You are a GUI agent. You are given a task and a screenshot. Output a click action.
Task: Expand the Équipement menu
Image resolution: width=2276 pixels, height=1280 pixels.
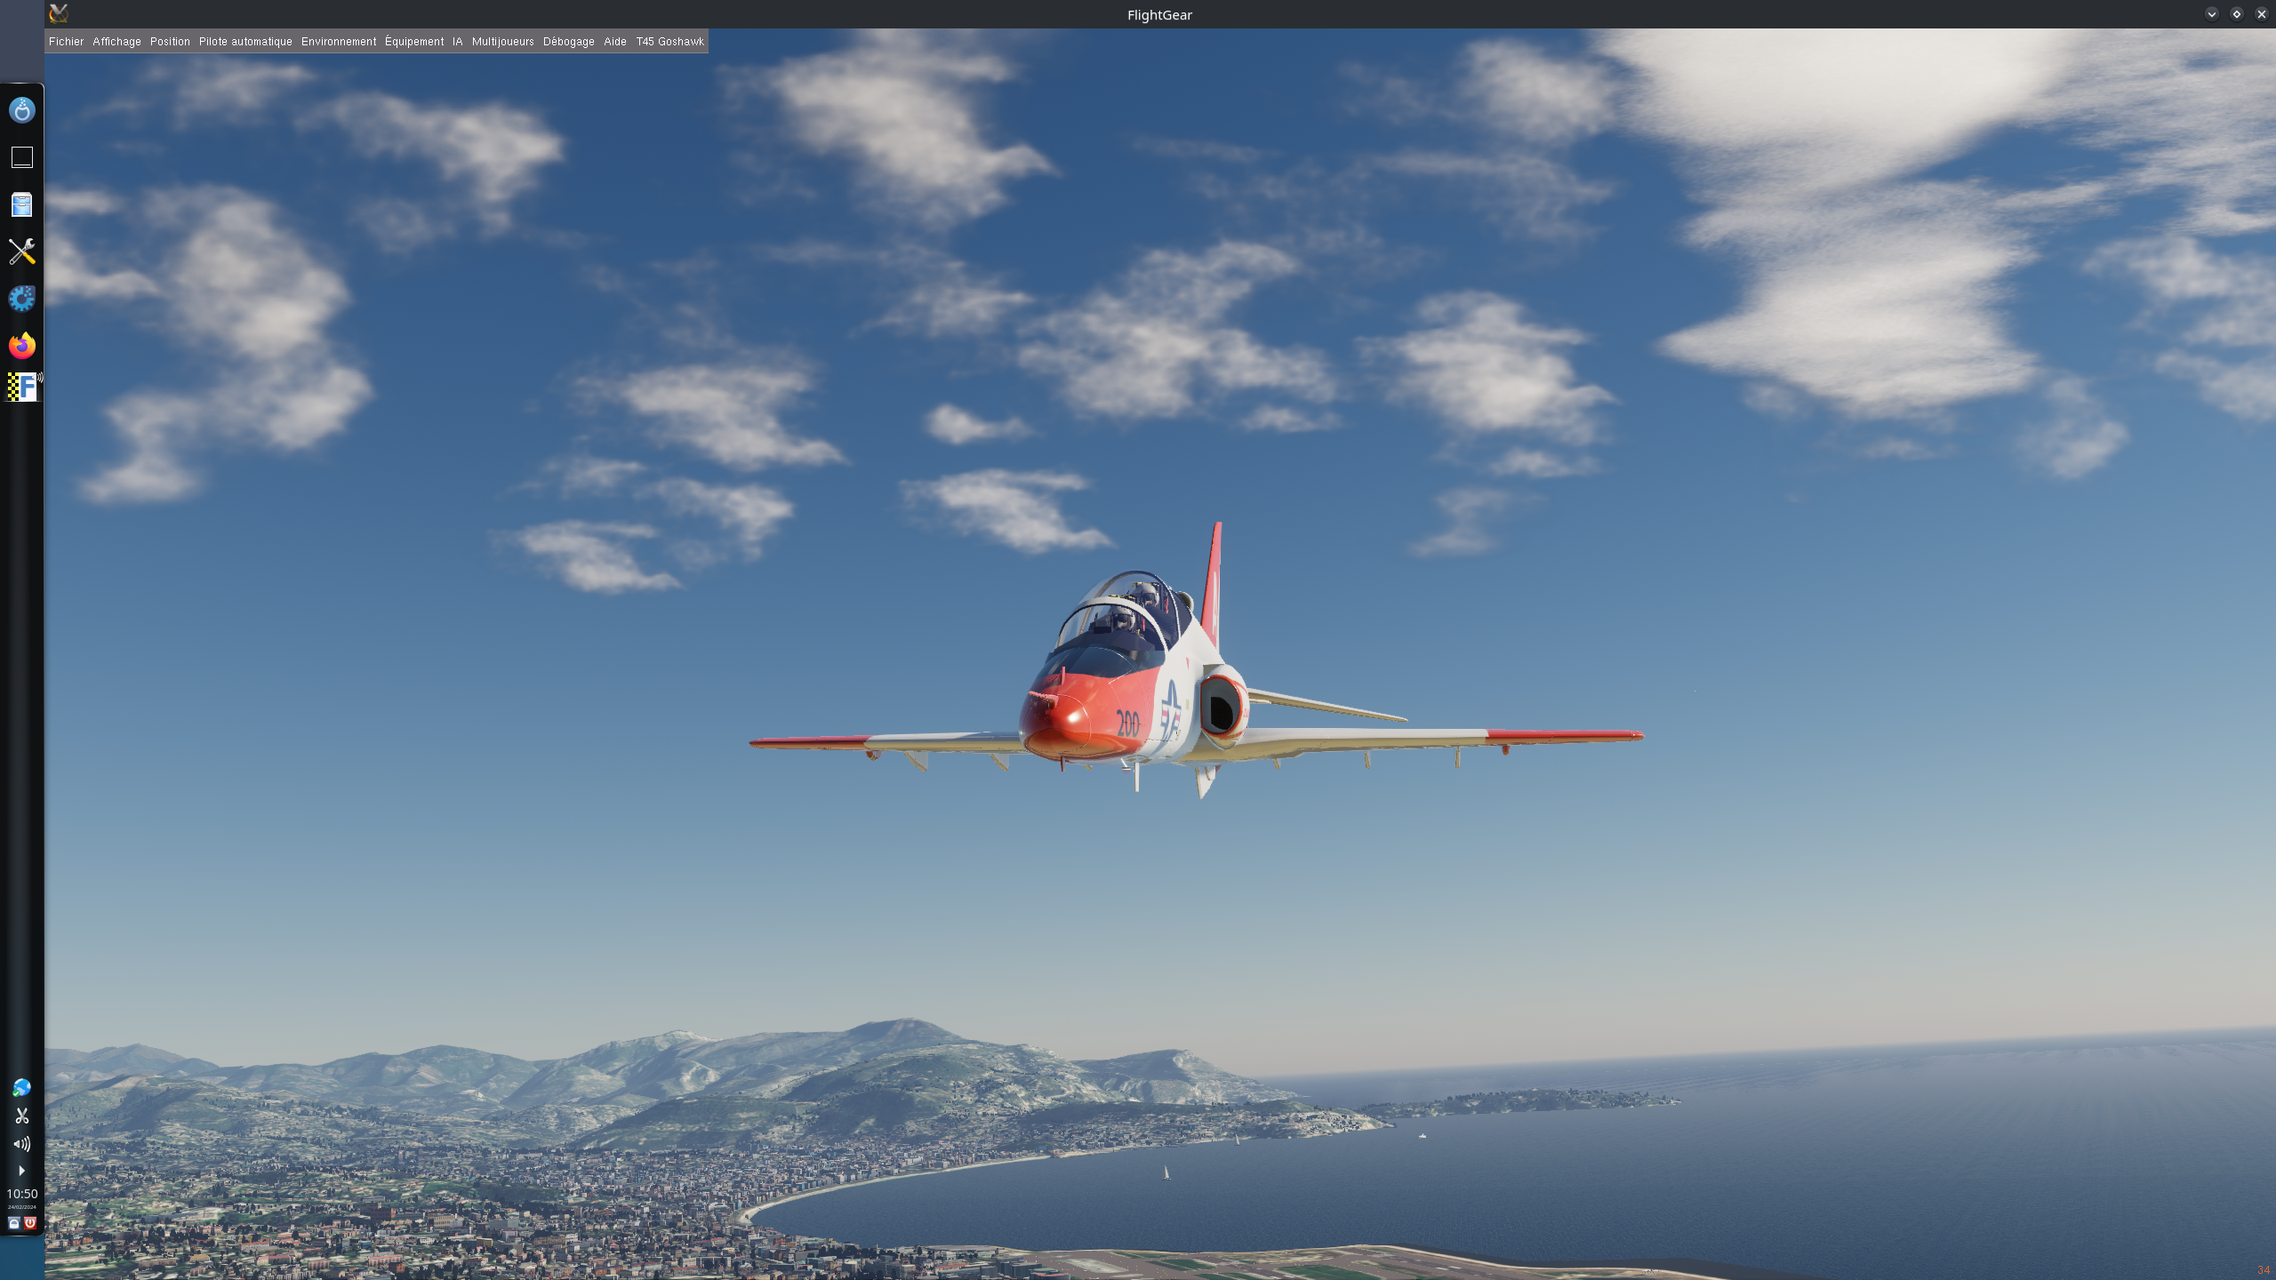pos(414,42)
